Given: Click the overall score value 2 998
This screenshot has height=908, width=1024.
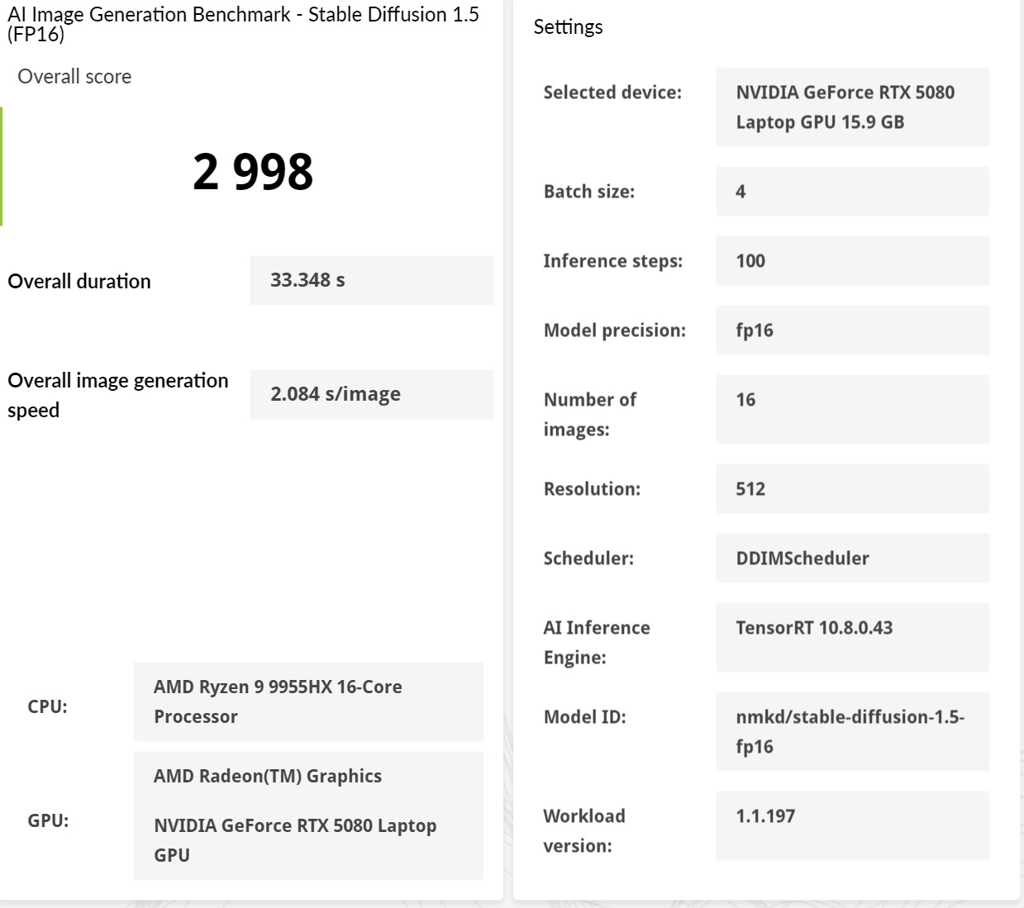Looking at the screenshot, I should pos(253,172).
